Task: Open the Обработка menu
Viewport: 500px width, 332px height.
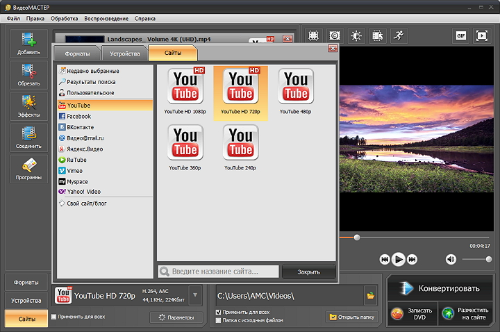Action: (x=65, y=19)
